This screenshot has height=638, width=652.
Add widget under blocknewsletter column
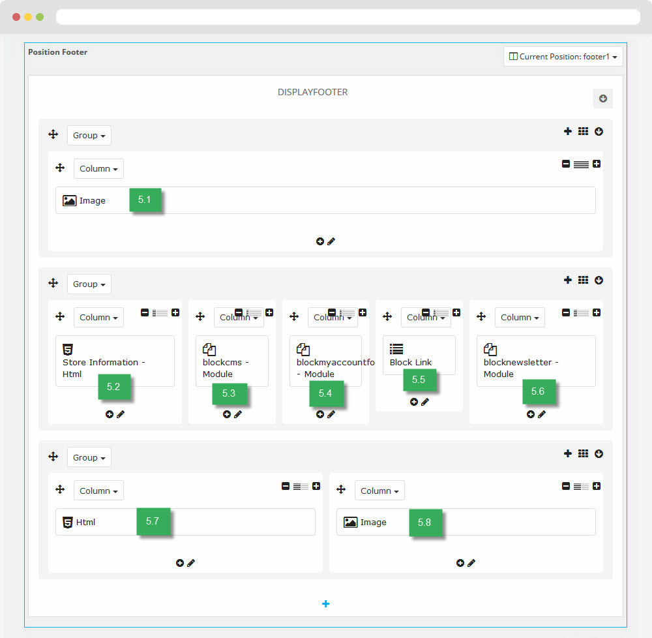(531, 414)
